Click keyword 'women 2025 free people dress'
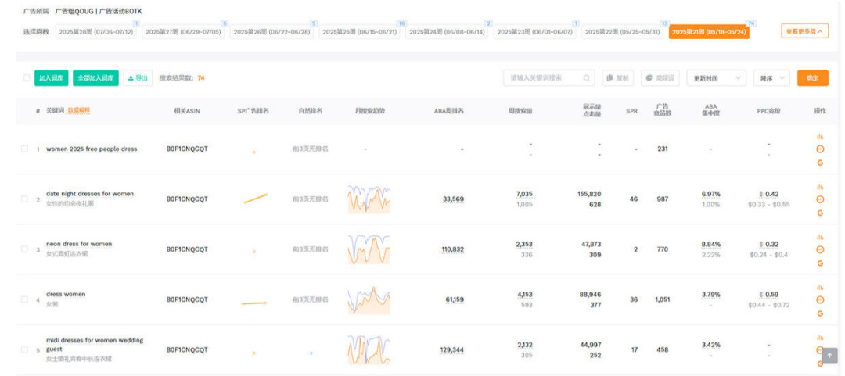 point(92,149)
